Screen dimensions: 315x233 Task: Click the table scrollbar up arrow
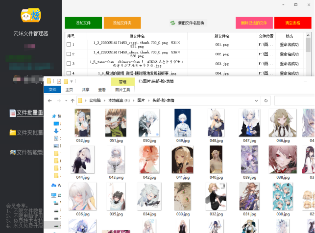[308, 35]
